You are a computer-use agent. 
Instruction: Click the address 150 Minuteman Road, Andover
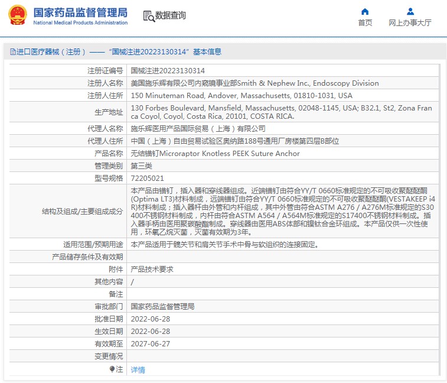(x=242, y=95)
